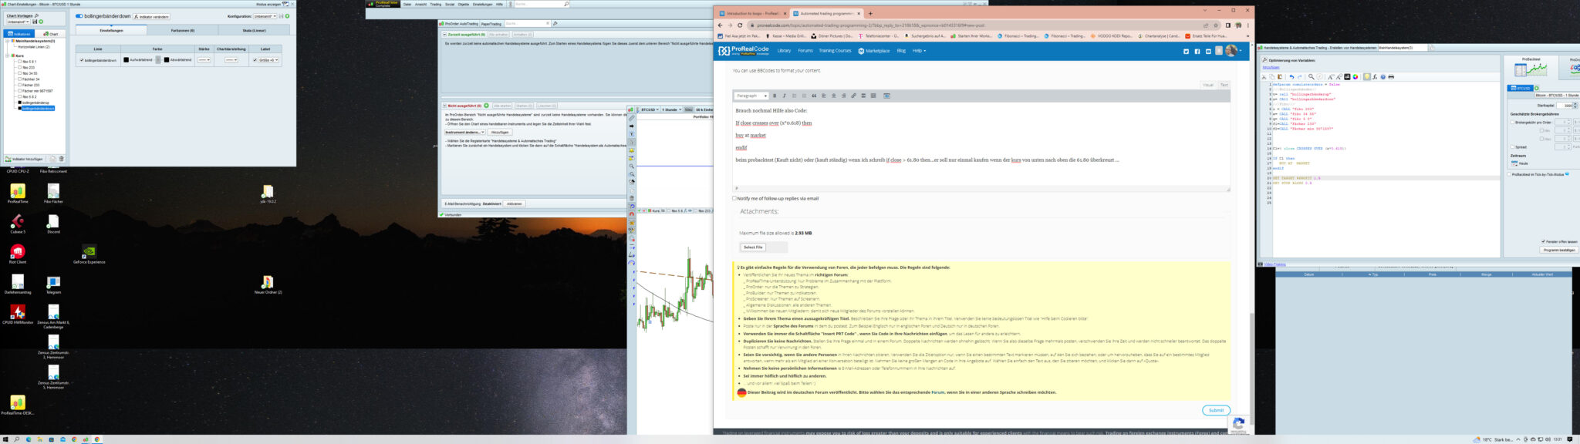Uncheck bollingerbänderdown in the Linie column
The image size is (1580, 444).
pyautogui.click(x=82, y=59)
